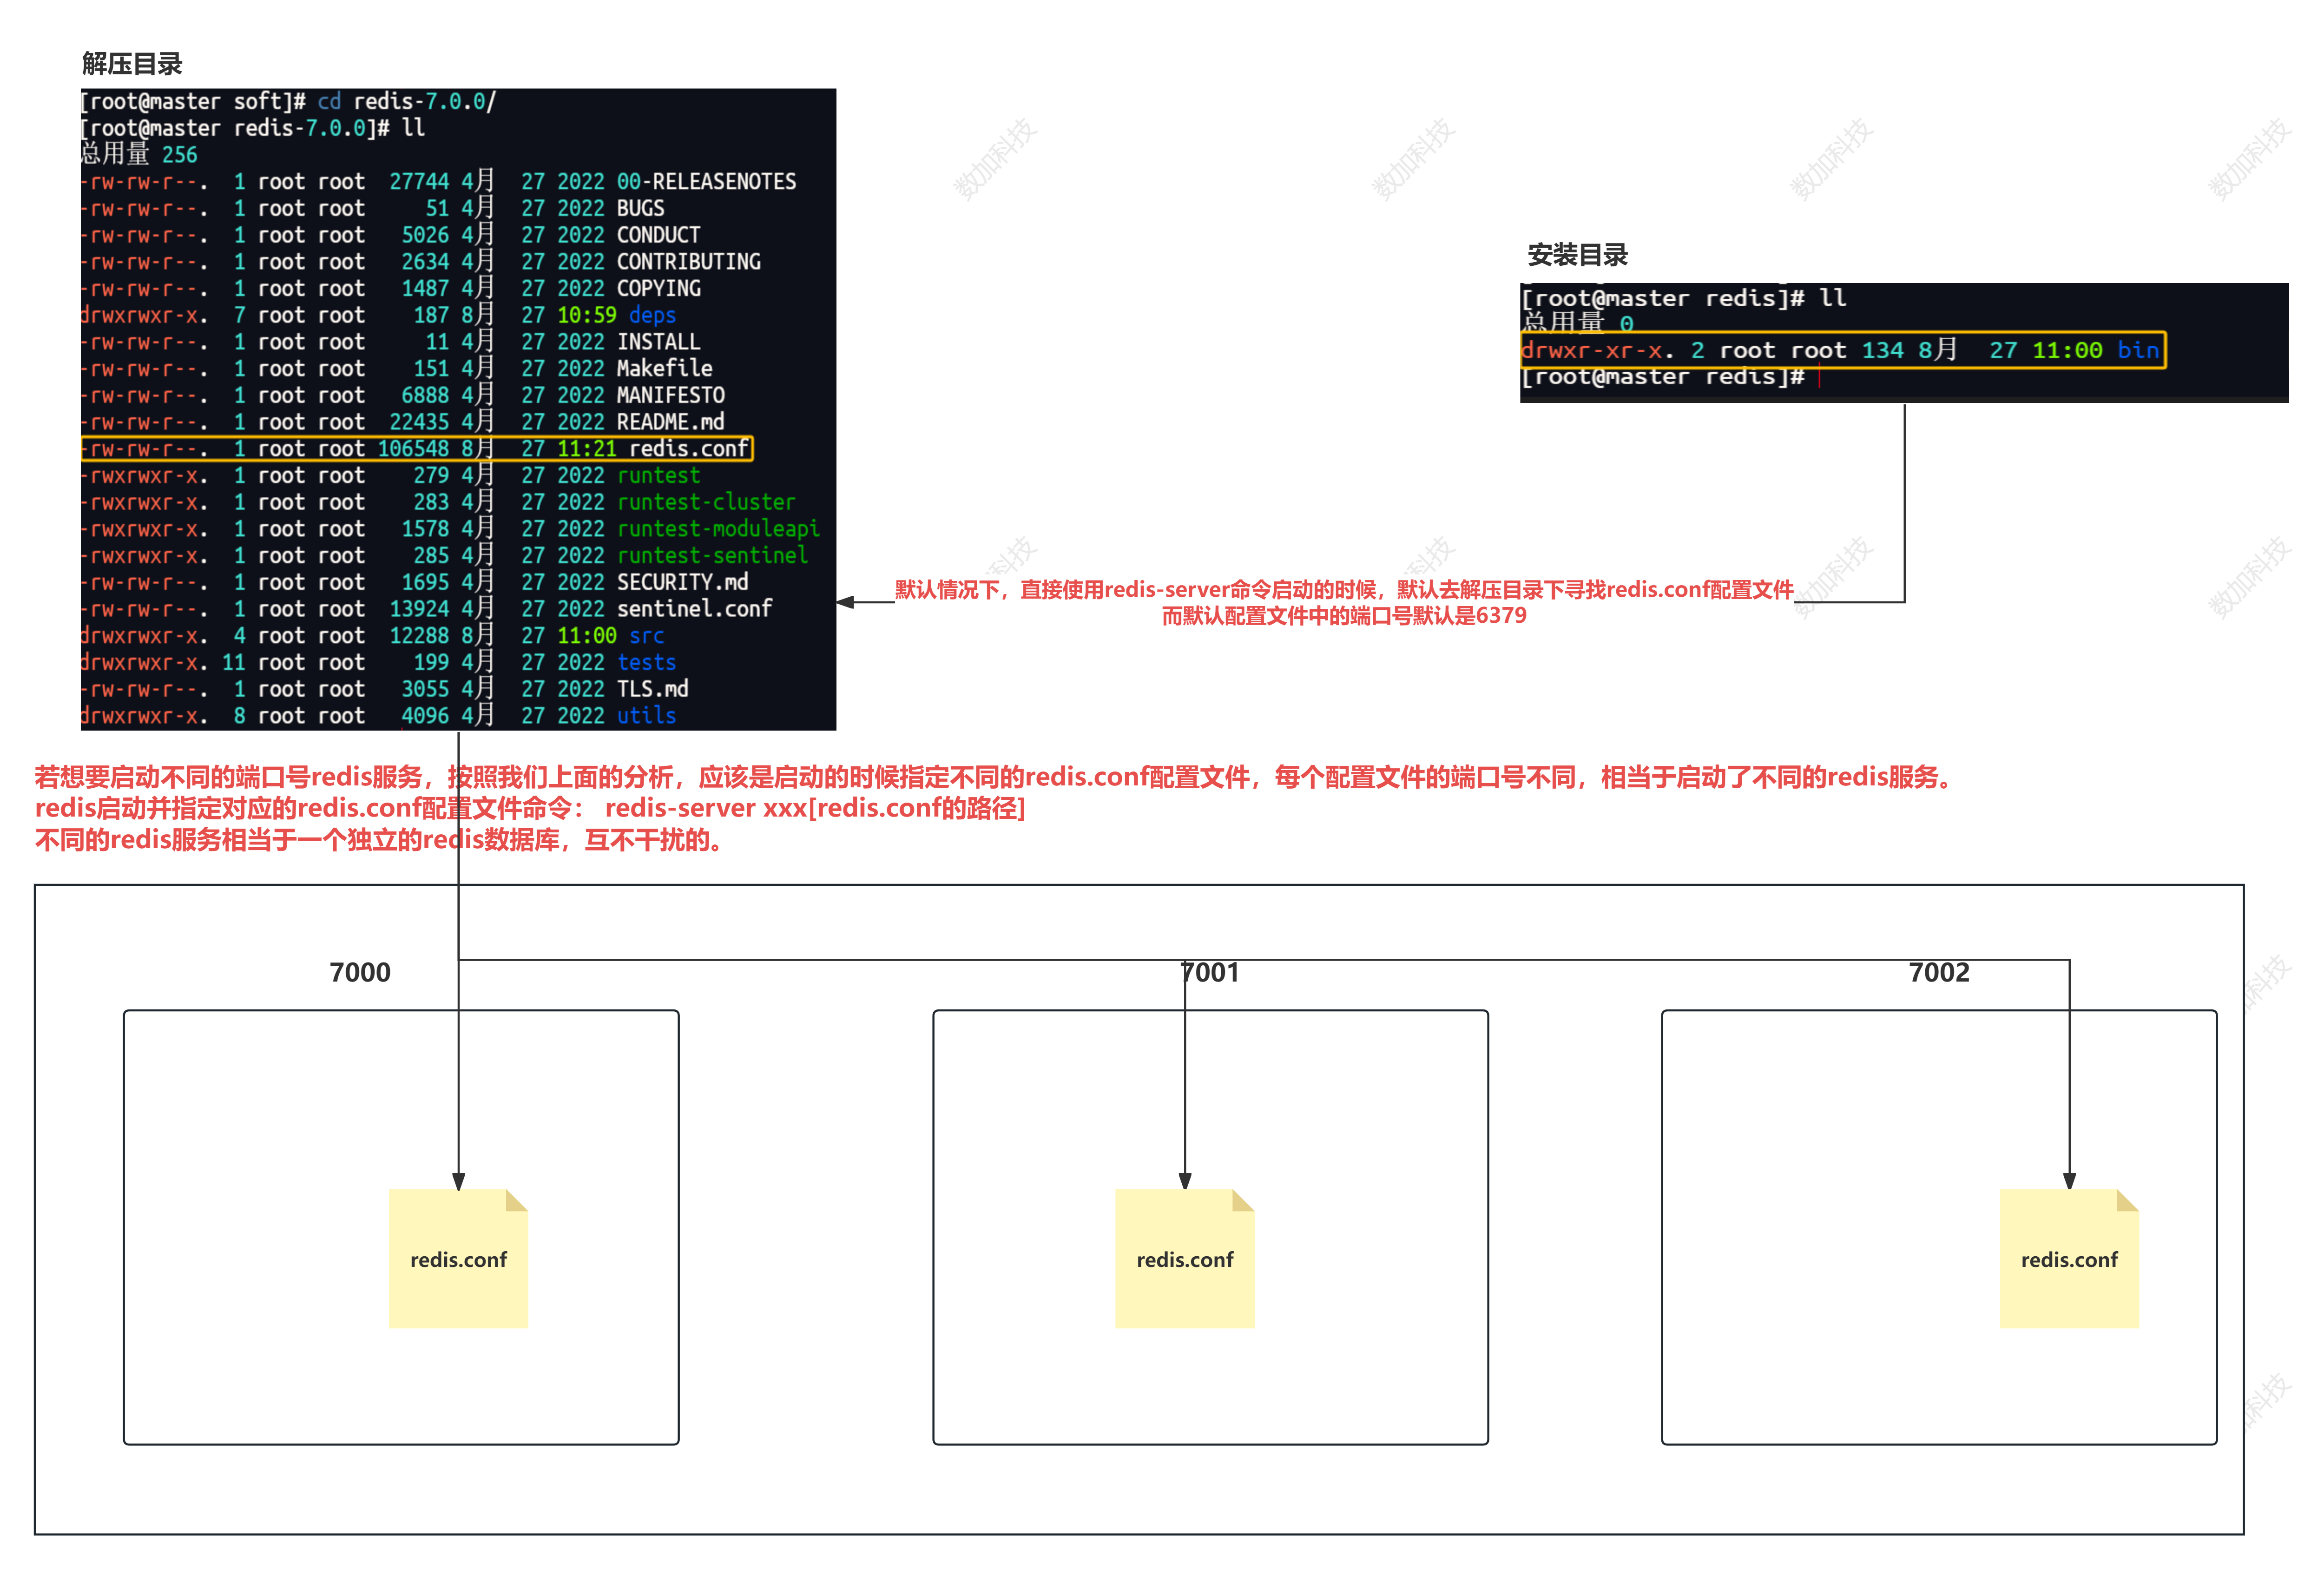This screenshot has width=2324, height=1569.
Task: Click redis.conf note icon in 7000 box
Action: click(458, 1258)
